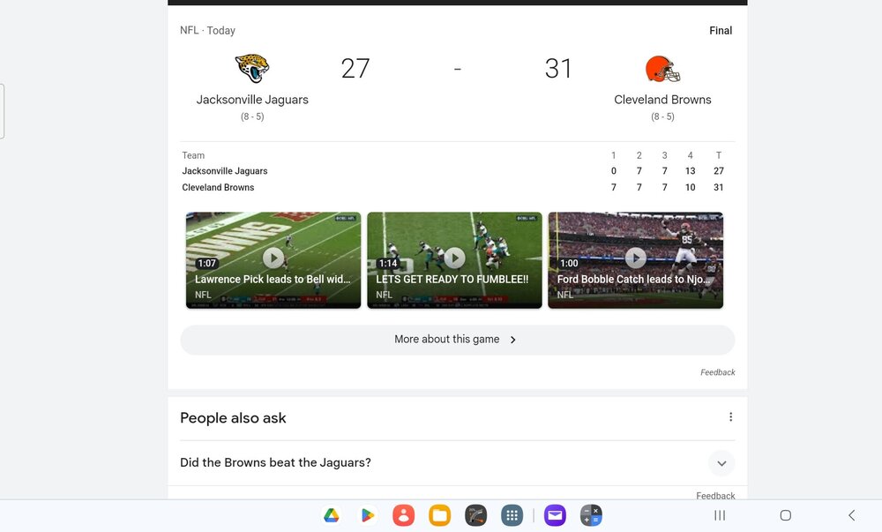This screenshot has height=532, width=882.
Task: Tap the Jacksonville Jaguars team logo
Action: coord(252,68)
